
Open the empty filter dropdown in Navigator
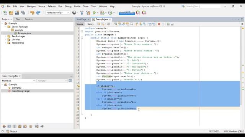point(52,81)
